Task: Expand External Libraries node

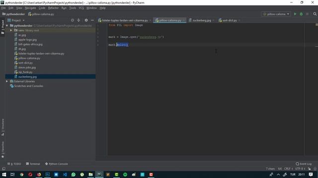Action: click(x=7, y=81)
